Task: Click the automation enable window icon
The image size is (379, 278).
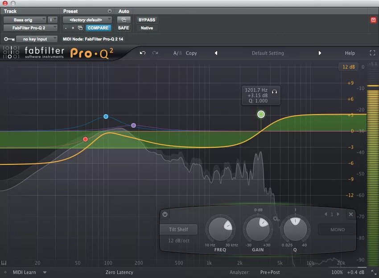Action: coord(124,20)
